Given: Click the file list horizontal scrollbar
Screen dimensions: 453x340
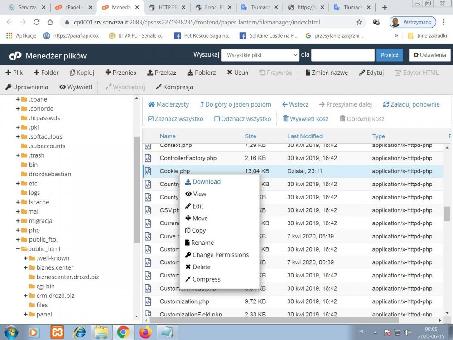Looking at the screenshot, I should (275, 320).
